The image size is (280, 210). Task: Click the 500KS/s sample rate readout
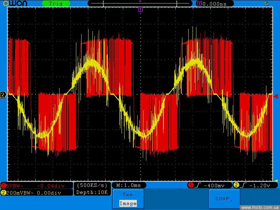92,185
